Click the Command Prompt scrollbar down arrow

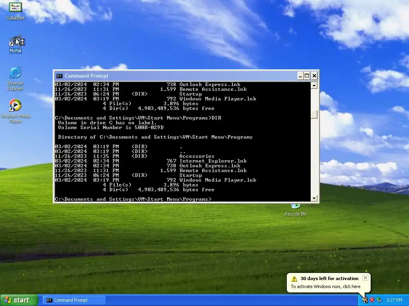click(x=314, y=198)
